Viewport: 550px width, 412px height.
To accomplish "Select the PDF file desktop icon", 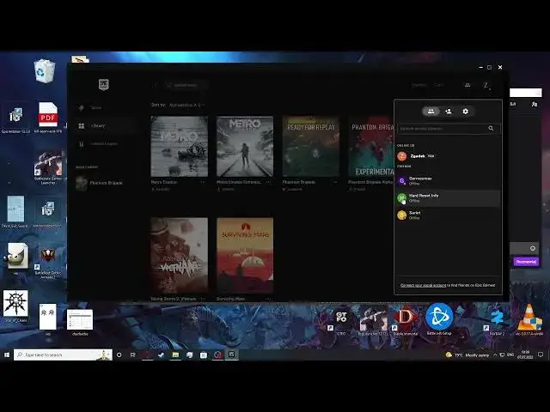I will pos(48,118).
